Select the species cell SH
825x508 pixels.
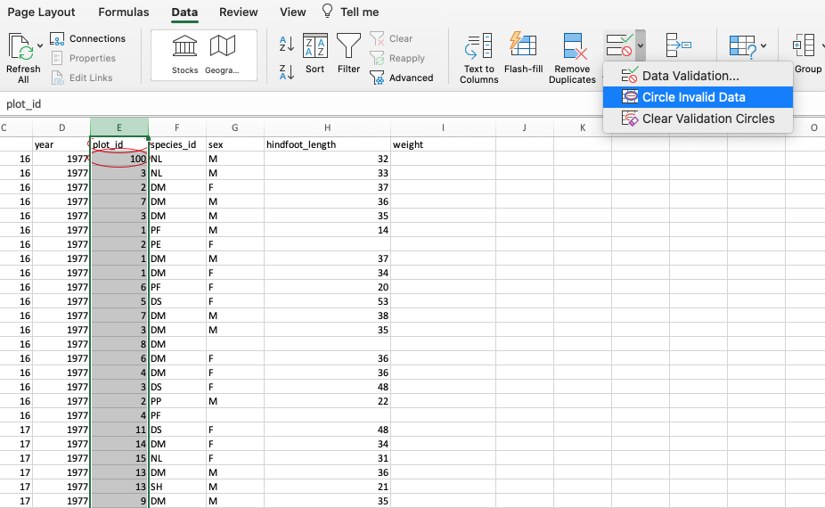tap(177, 487)
